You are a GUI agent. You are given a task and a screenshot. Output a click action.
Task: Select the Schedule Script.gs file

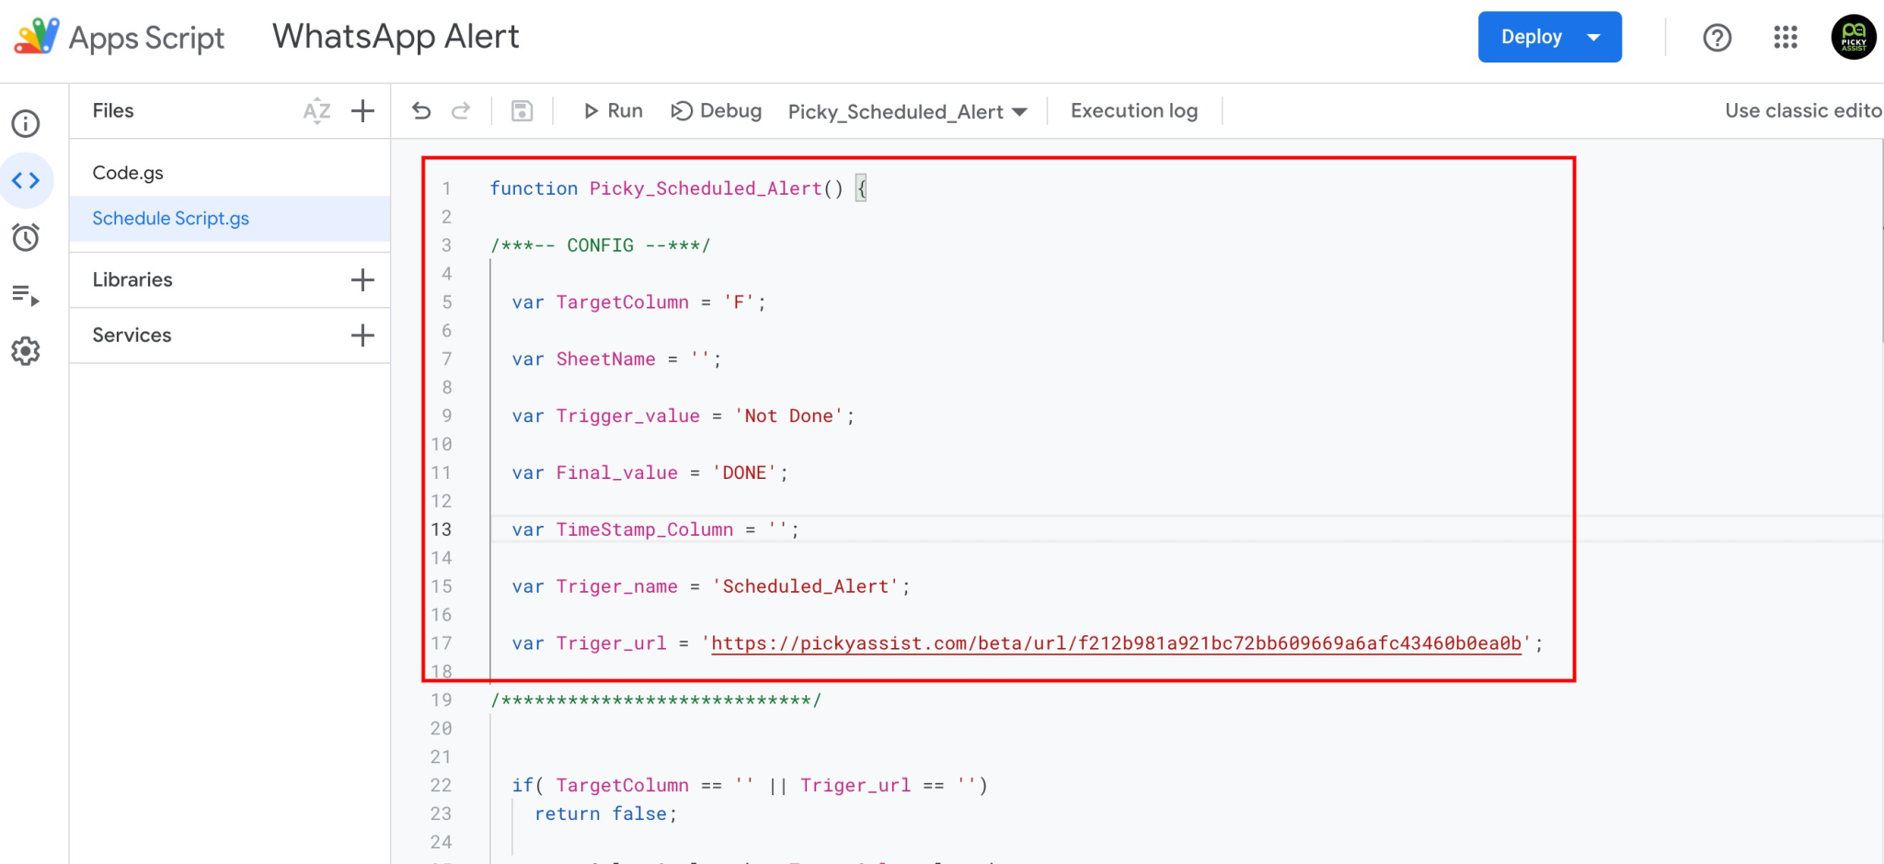[x=169, y=219]
